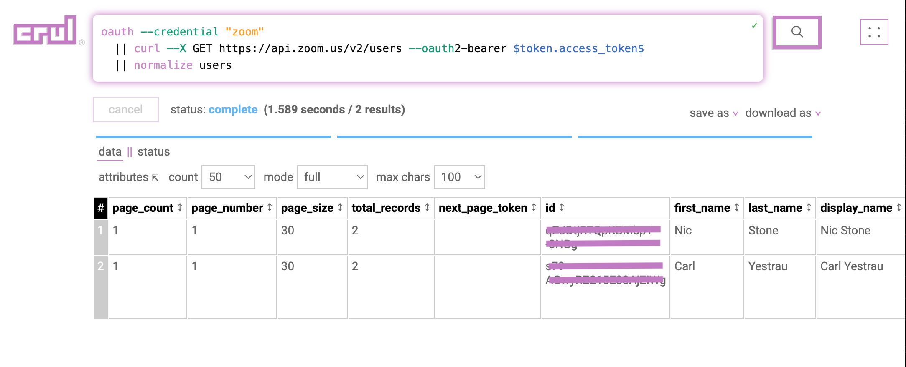Sort by page_count column arrows
The width and height of the screenshot is (906, 367).
pos(180,207)
